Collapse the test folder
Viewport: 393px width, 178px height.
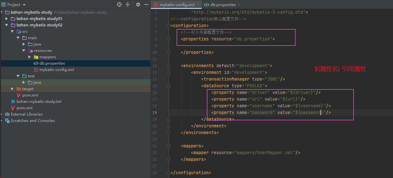[18, 76]
